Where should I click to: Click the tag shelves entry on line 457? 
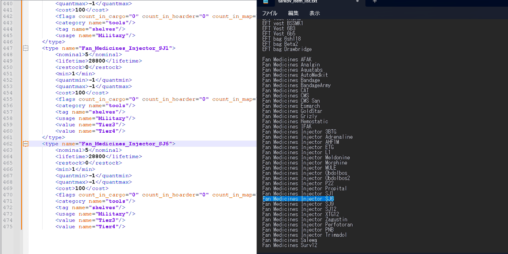point(90,112)
